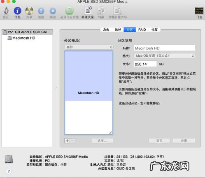Image resolution: width=205 pixels, height=178 pixels.
Task: Click the disk icon beside the disk description
Action: [9, 159]
